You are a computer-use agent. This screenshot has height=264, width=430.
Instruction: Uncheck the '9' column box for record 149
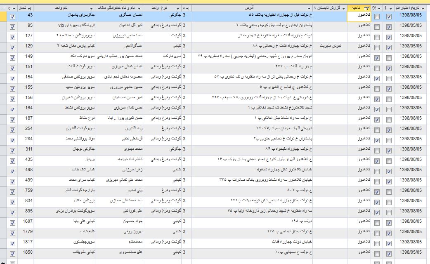(377, 58)
